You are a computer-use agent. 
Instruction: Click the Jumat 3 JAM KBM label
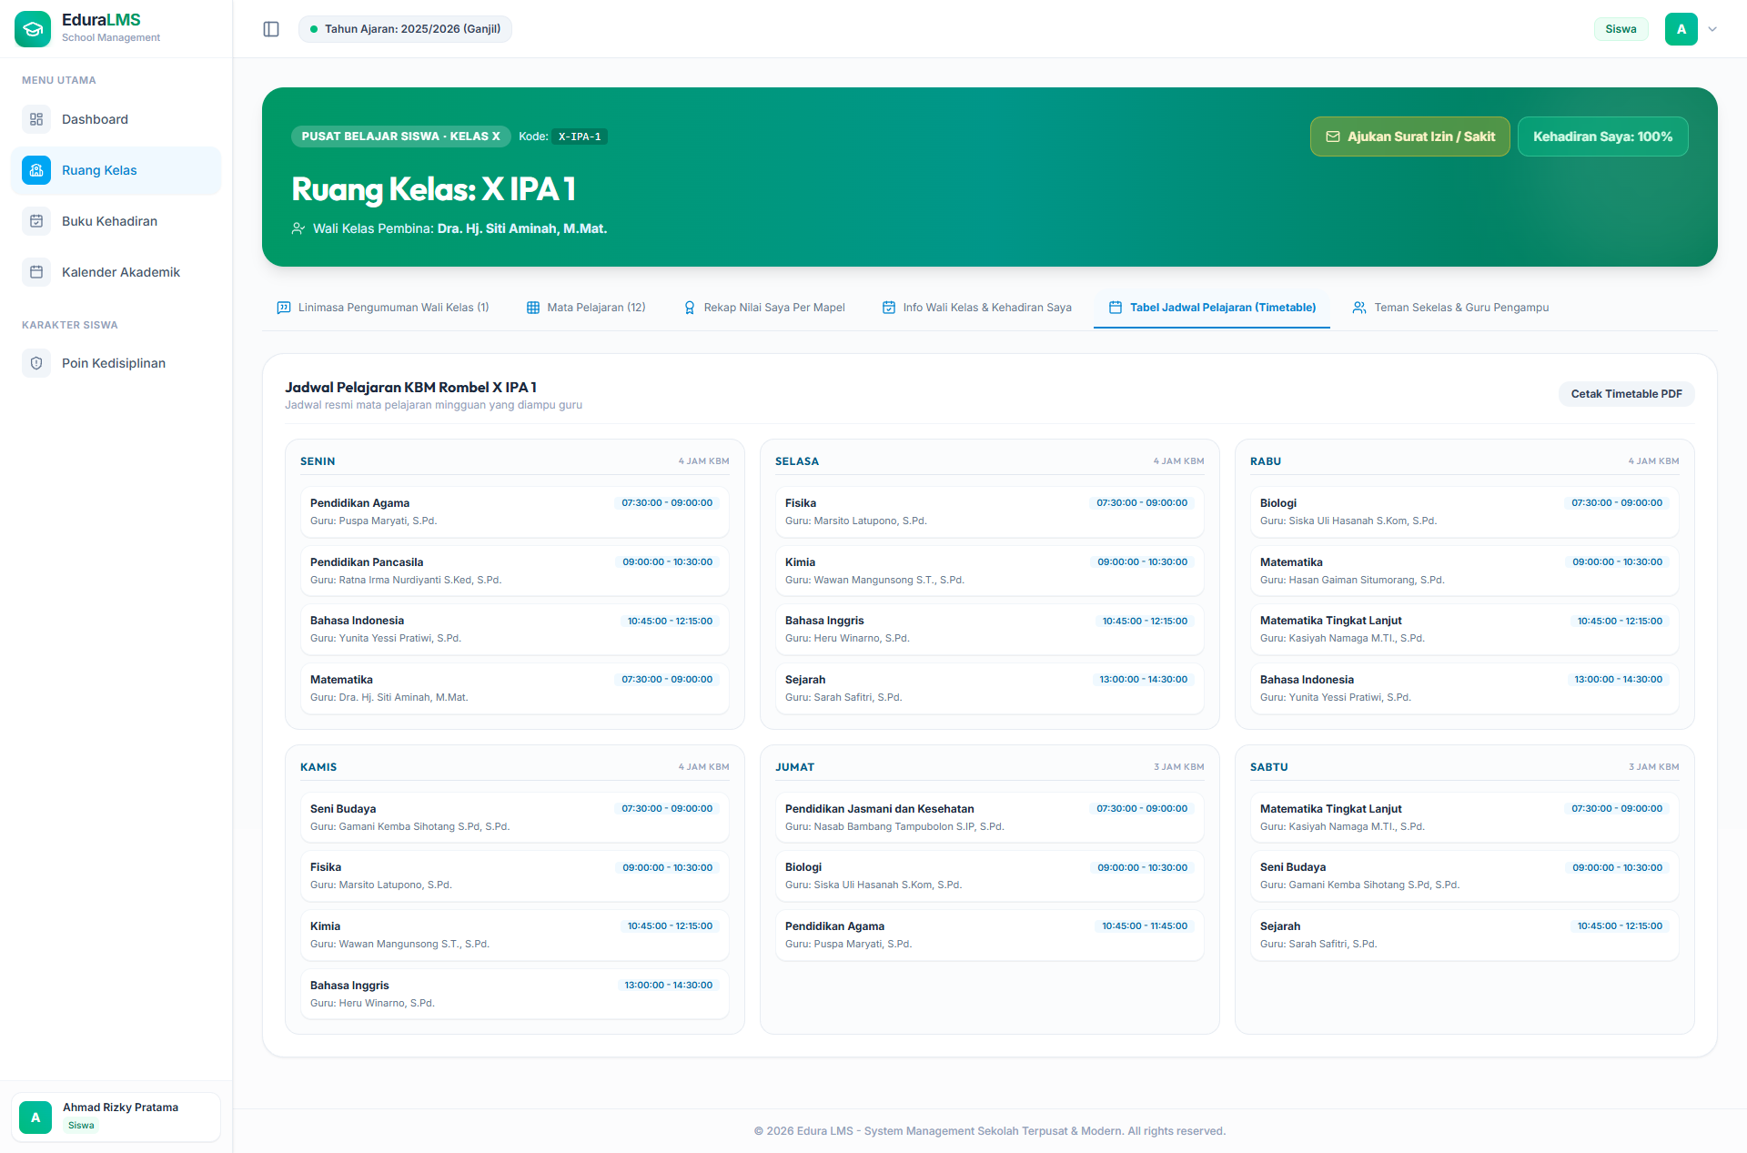coord(1179,767)
